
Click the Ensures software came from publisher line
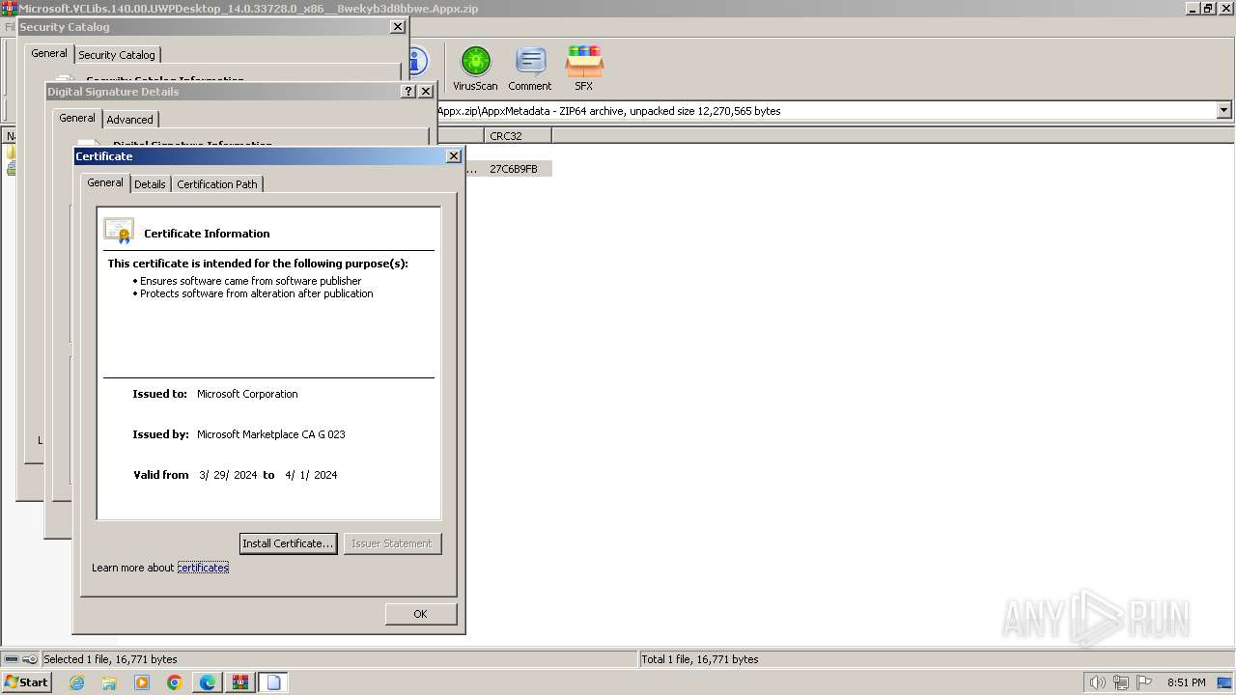[250, 281]
